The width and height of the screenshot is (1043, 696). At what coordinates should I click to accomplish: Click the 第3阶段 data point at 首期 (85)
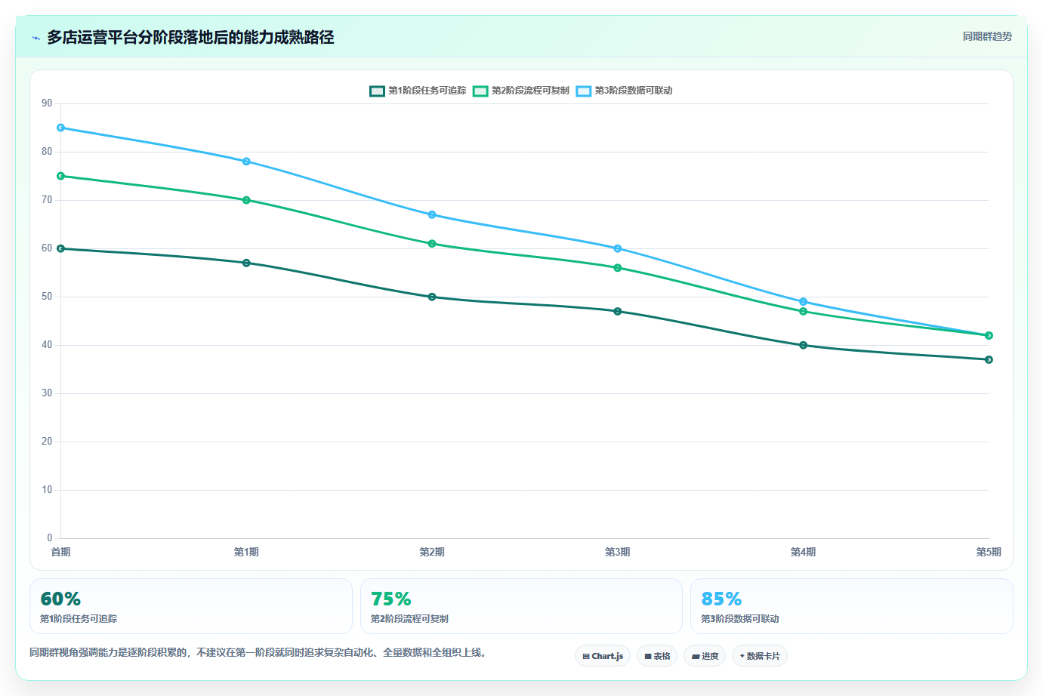(61, 128)
